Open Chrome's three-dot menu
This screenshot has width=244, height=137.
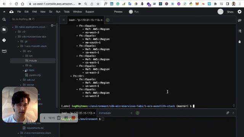[x=240, y=4]
